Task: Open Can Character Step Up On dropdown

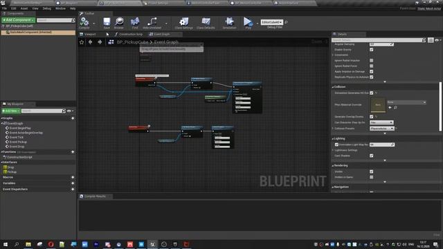Action: click(381, 122)
